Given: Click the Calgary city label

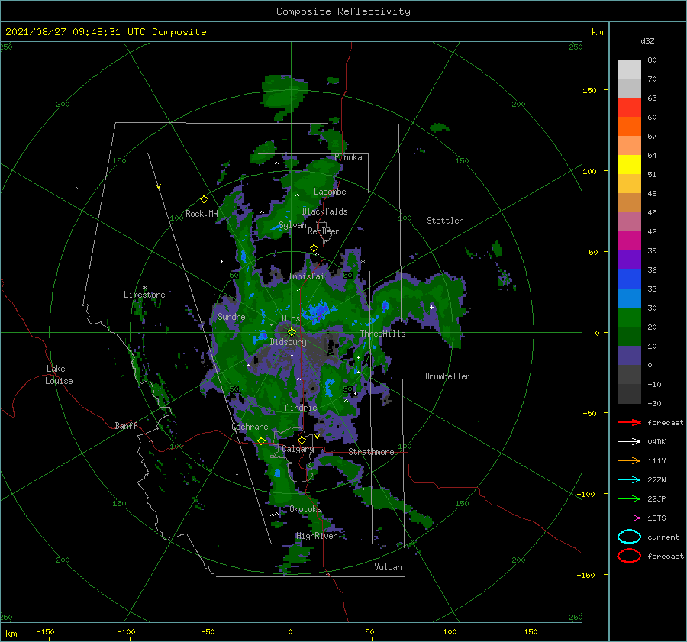Looking at the screenshot, I should pyautogui.click(x=298, y=449).
